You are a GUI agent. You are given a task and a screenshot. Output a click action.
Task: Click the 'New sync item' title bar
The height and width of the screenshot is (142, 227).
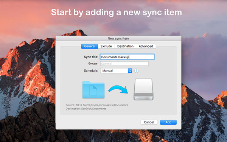118,38
